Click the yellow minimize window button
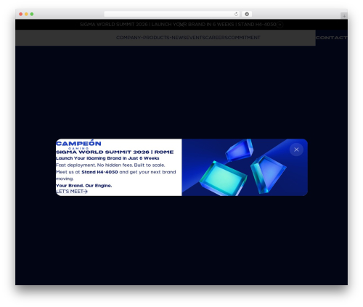Viewport: 363px width, 307px height. [x=26, y=14]
